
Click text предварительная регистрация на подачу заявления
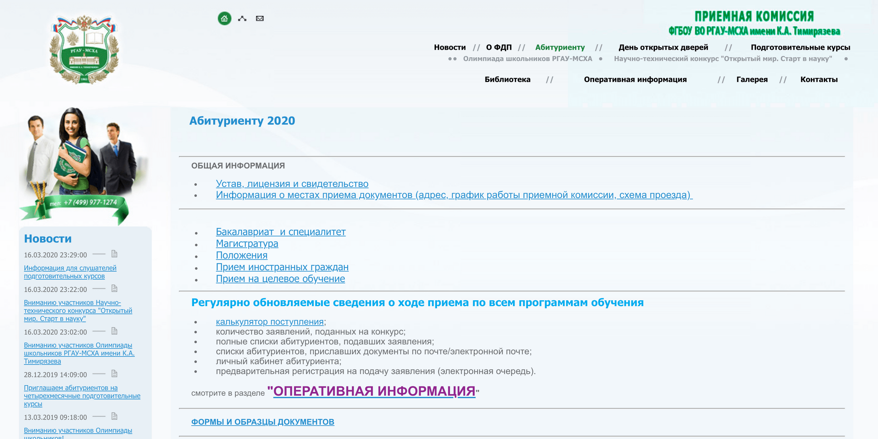[376, 371]
